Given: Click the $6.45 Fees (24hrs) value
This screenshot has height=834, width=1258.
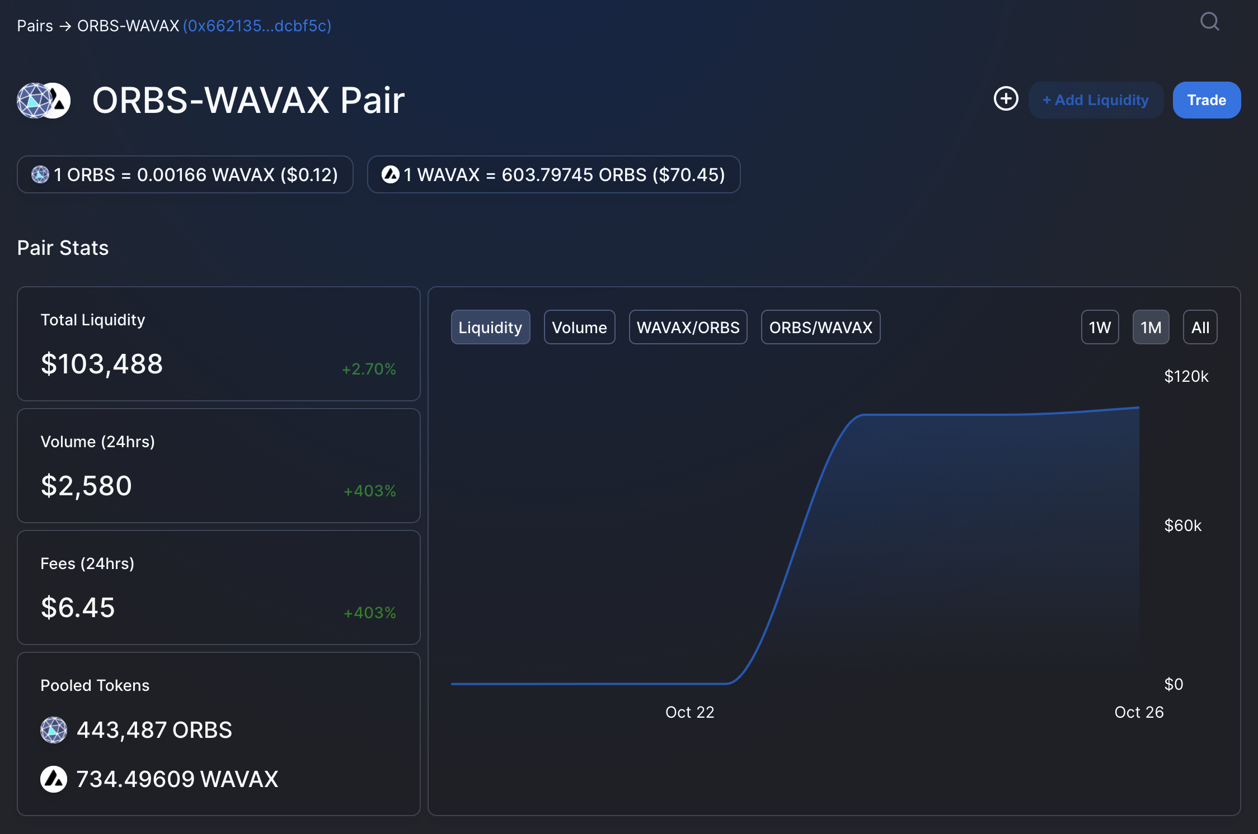Looking at the screenshot, I should (78, 608).
